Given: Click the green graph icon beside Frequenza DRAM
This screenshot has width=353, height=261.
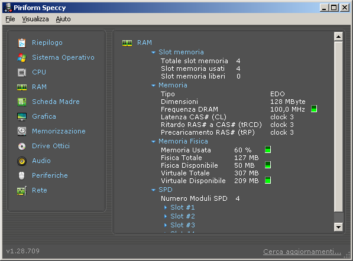Looking at the screenshot, I should [x=314, y=109].
